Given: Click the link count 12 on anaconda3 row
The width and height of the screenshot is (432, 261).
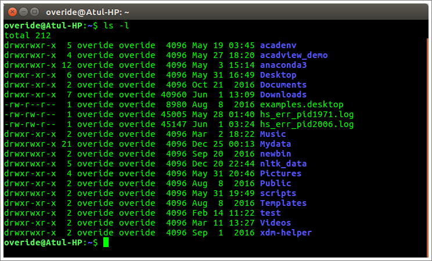Looking at the screenshot, I should tap(67, 65).
